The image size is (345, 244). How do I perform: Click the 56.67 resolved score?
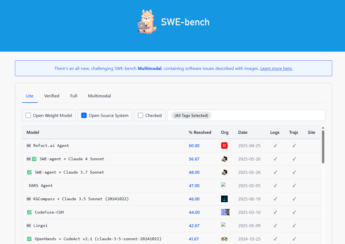(x=194, y=159)
